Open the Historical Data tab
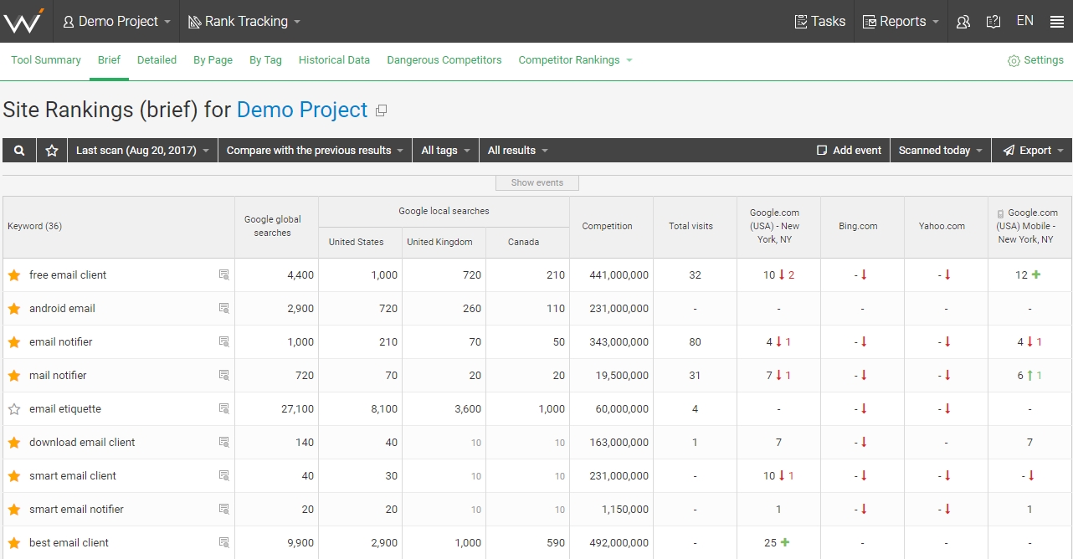 point(334,60)
